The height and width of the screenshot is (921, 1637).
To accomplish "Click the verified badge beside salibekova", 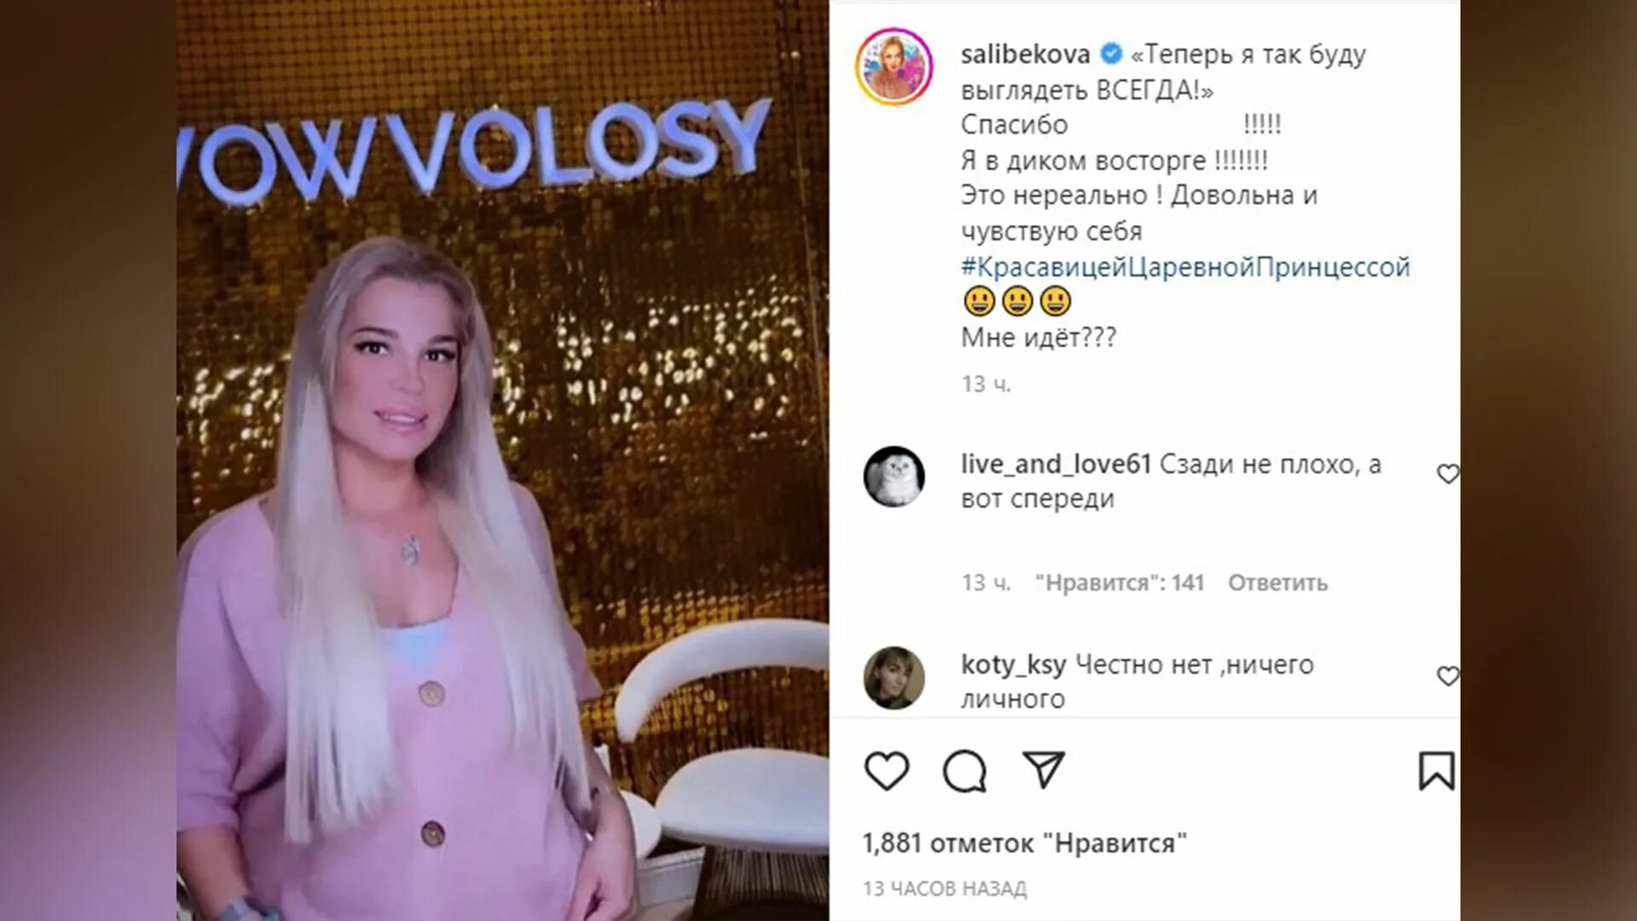I will coord(1110,54).
